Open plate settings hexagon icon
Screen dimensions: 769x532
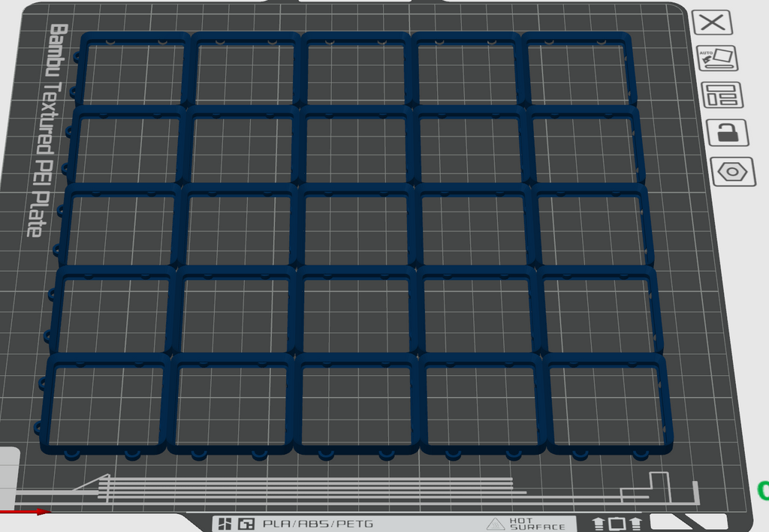coord(733,171)
